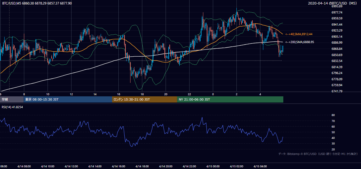Select the ロンドン 15:30-21:00 JST session bar
The width and height of the screenshot is (361, 169).
145,99
